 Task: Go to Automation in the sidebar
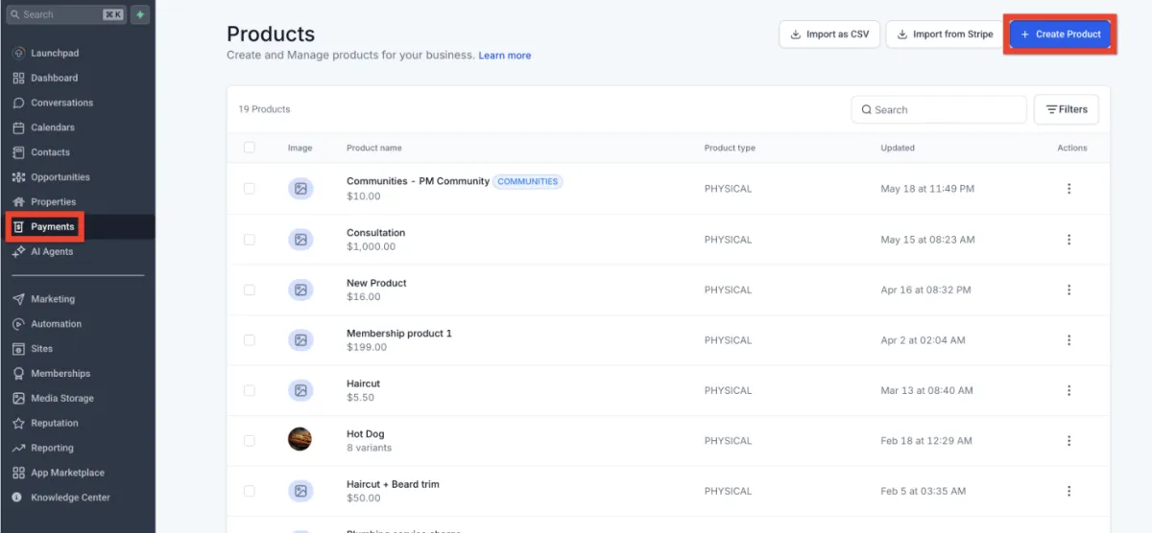[56, 324]
